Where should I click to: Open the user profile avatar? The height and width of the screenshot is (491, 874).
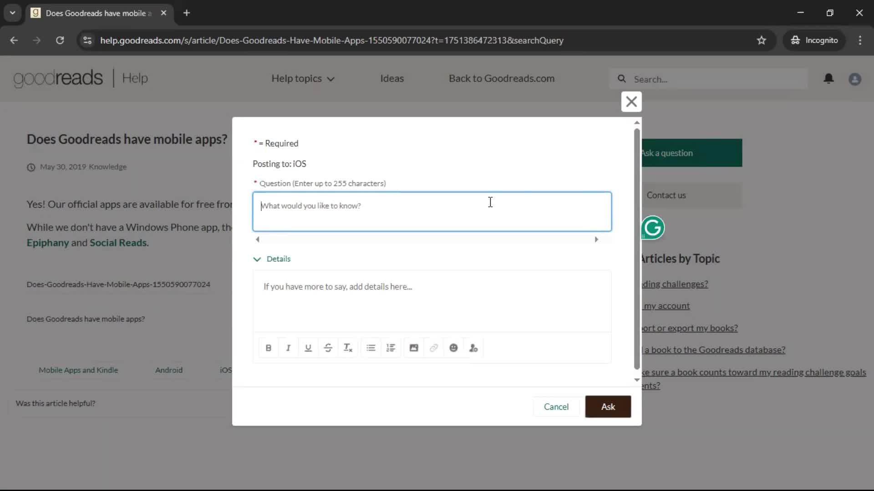pos(855,79)
